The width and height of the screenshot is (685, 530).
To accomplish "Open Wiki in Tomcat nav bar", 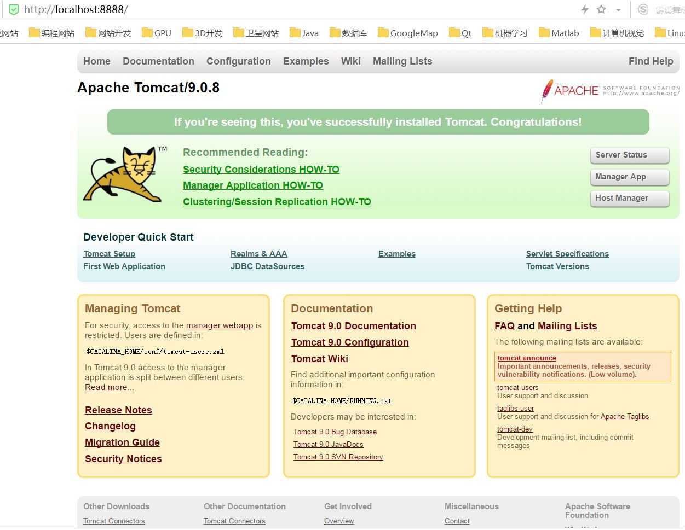I will (x=350, y=61).
